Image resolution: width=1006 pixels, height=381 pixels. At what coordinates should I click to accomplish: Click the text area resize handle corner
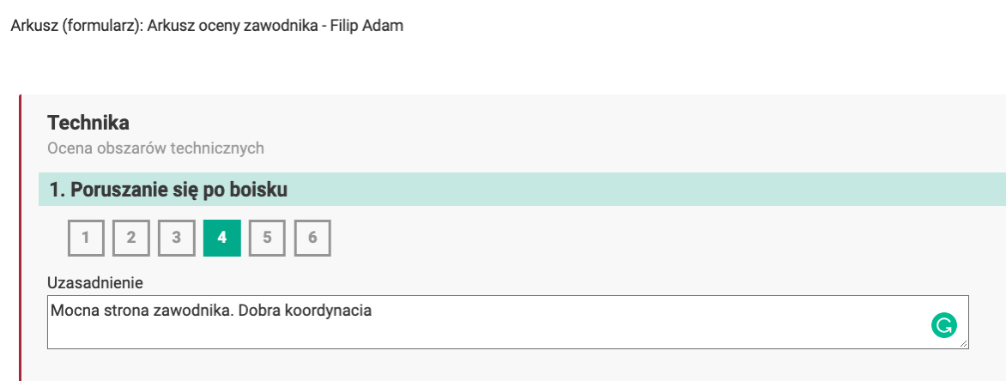(964, 344)
